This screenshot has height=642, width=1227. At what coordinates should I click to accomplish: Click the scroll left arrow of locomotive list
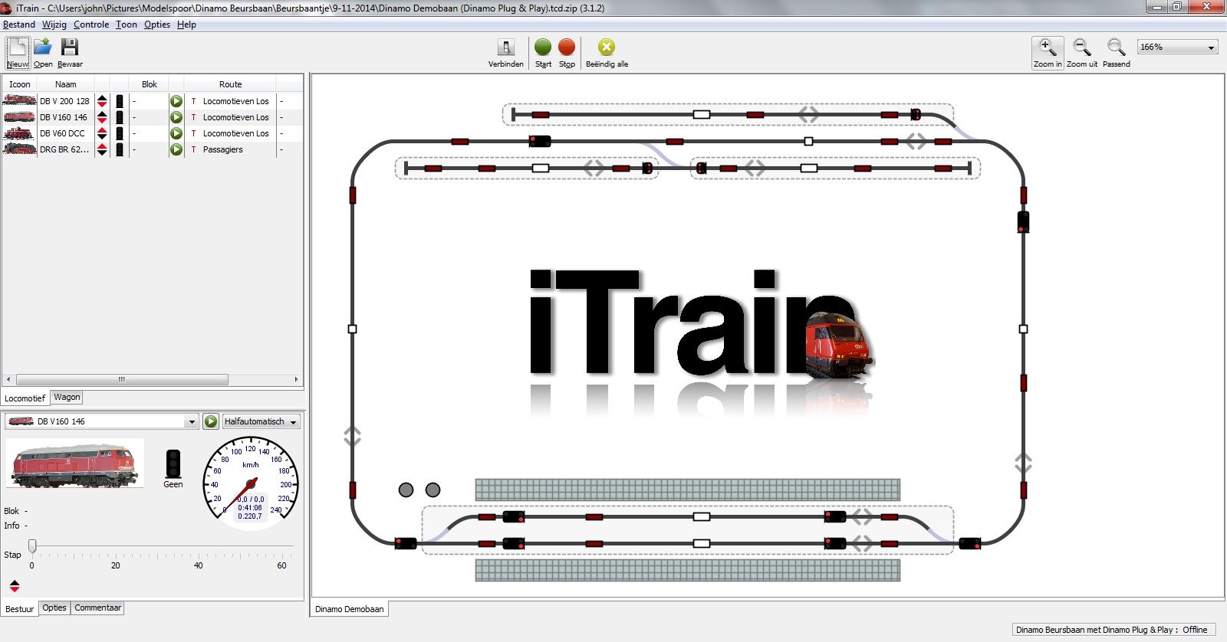(8, 379)
